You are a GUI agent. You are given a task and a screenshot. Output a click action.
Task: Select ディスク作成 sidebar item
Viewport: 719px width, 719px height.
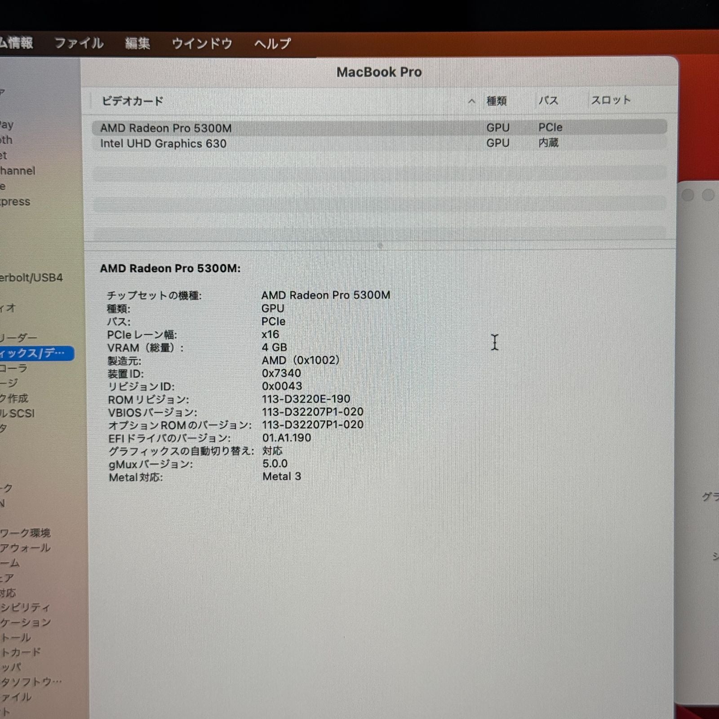[14, 398]
